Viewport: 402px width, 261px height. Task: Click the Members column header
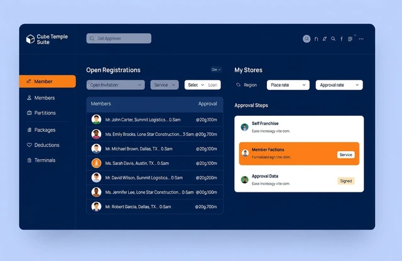click(100, 104)
